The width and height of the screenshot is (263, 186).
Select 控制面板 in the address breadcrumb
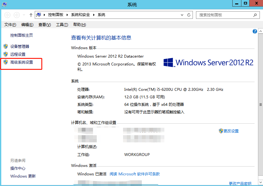(56, 15)
